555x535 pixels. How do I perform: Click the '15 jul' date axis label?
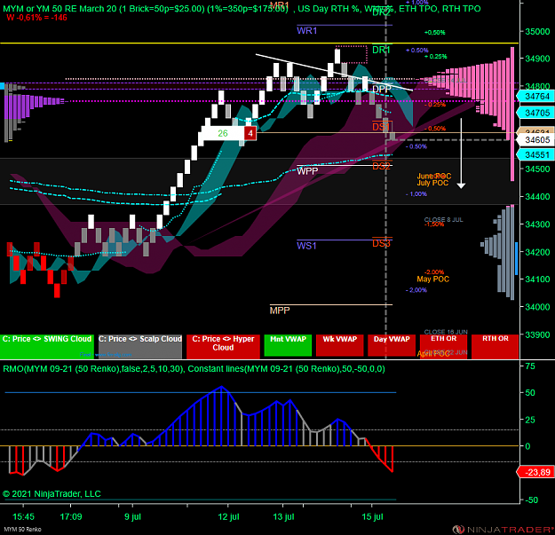pos(372,516)
